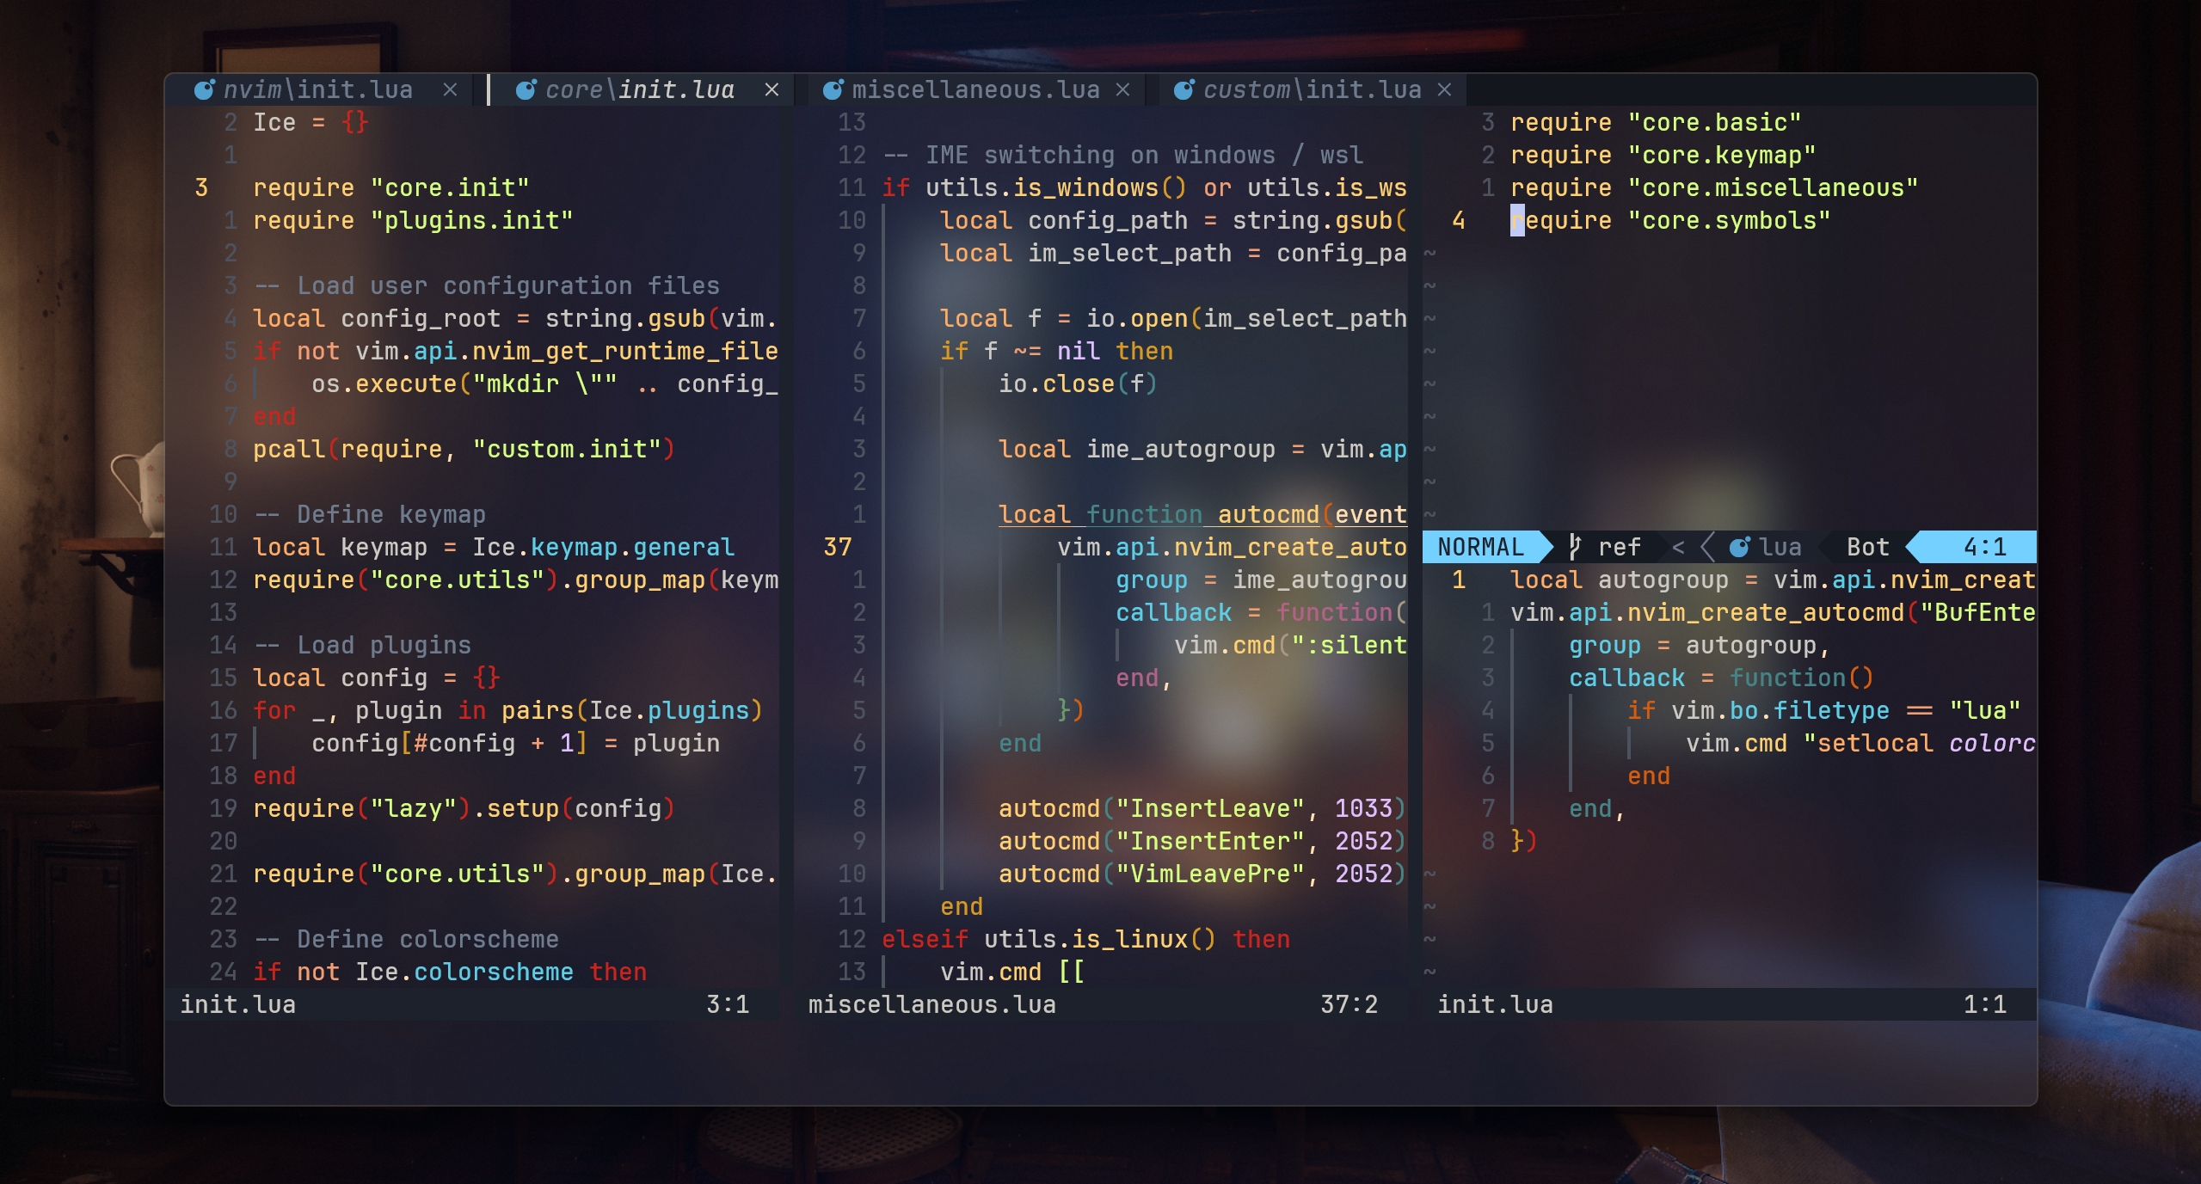Click the 4:1 cursor position segment

click(x=1984, y=547)
